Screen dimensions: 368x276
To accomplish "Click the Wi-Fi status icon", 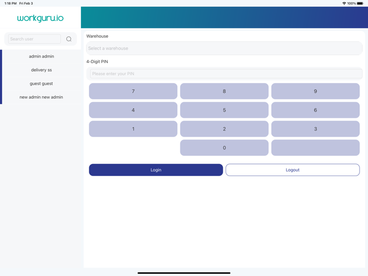I will tap(344, 3).
